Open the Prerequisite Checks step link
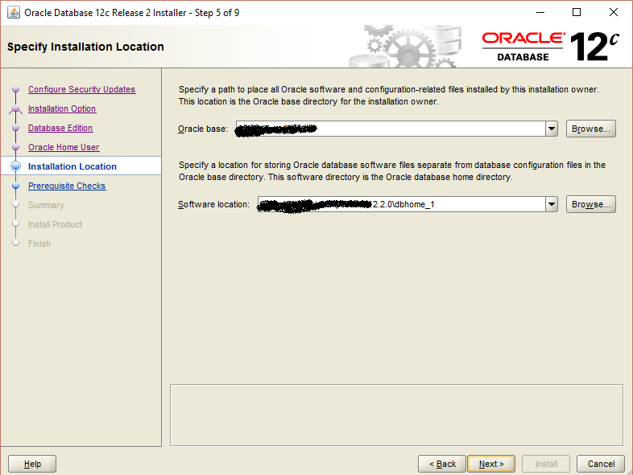Viewport: 633px width, 475px height. coord(67,186)
